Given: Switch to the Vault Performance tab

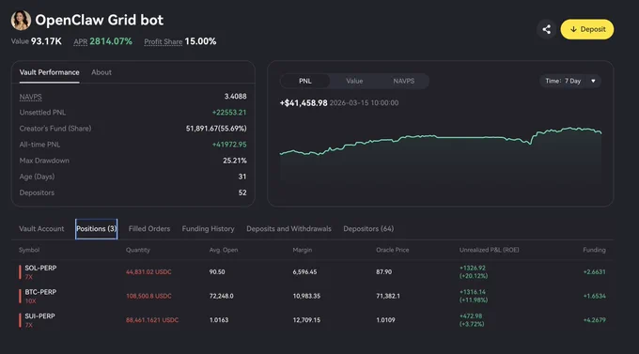Looking at the screenshot, I should tap(49, 72).
